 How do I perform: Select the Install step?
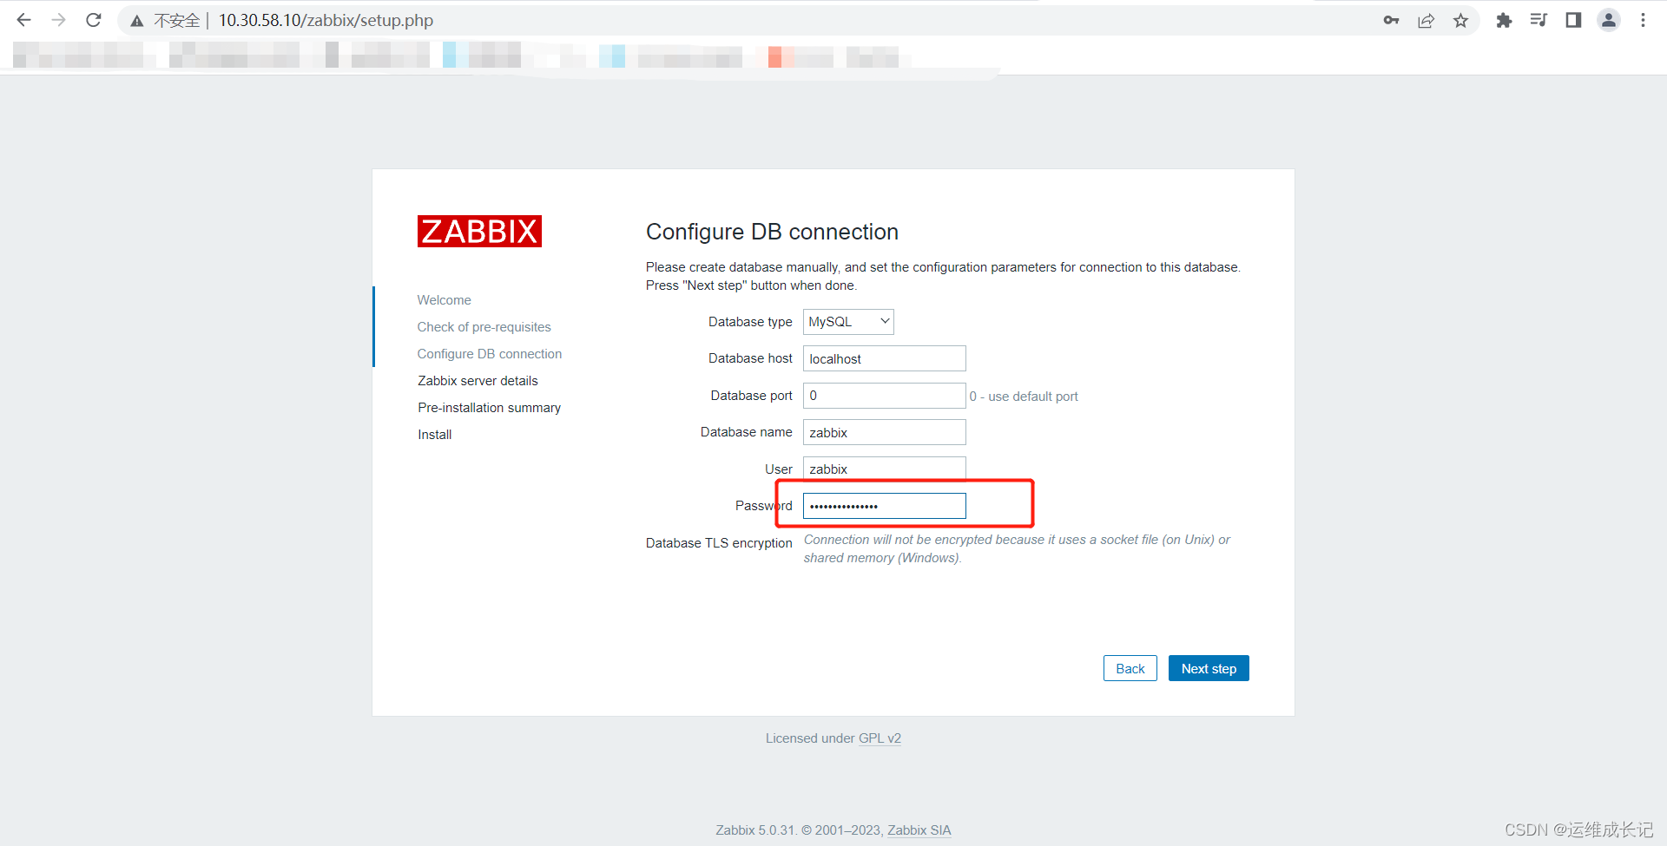pos(434,435)
